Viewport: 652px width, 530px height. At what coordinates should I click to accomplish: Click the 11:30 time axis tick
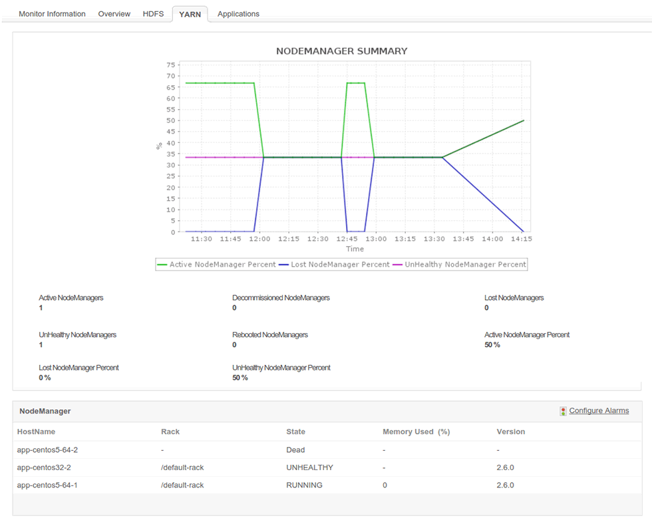tap(201, 239)
